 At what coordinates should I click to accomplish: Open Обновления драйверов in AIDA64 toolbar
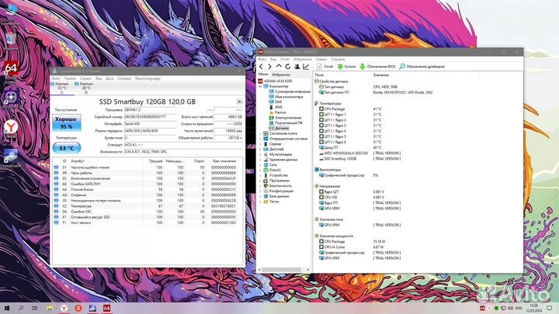[422, 67]
